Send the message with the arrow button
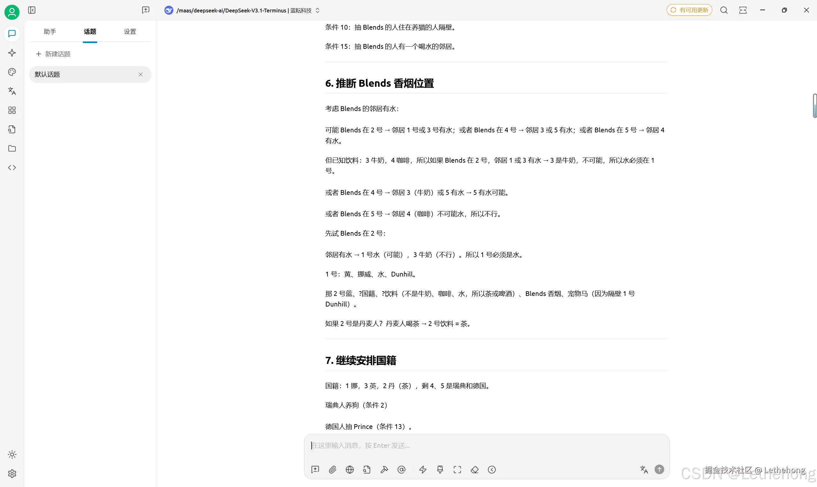 click(660, 469)
